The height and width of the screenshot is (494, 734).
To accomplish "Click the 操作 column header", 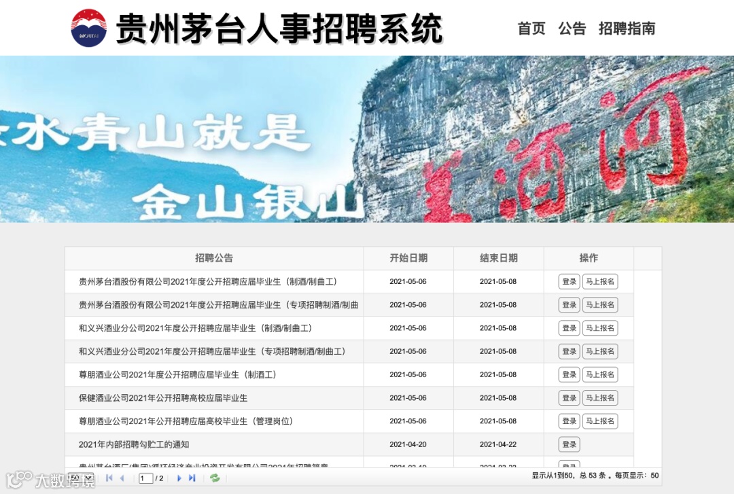I will point(589,258).
